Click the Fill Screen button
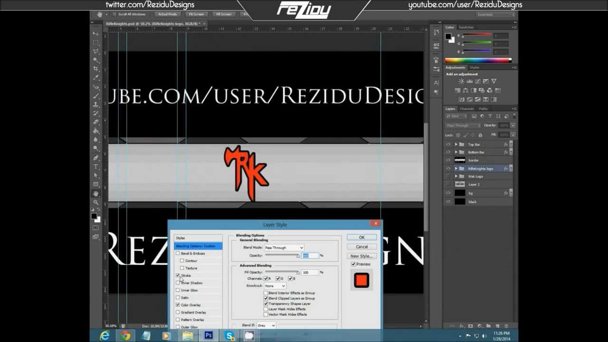This screenshot has height=342, width=608. [x=224, y=14]
